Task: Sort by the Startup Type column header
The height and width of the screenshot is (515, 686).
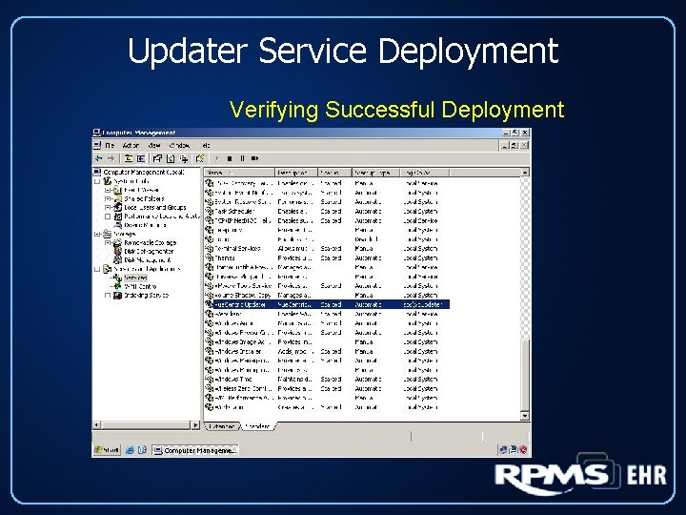Action: click(x=376, y=173)
